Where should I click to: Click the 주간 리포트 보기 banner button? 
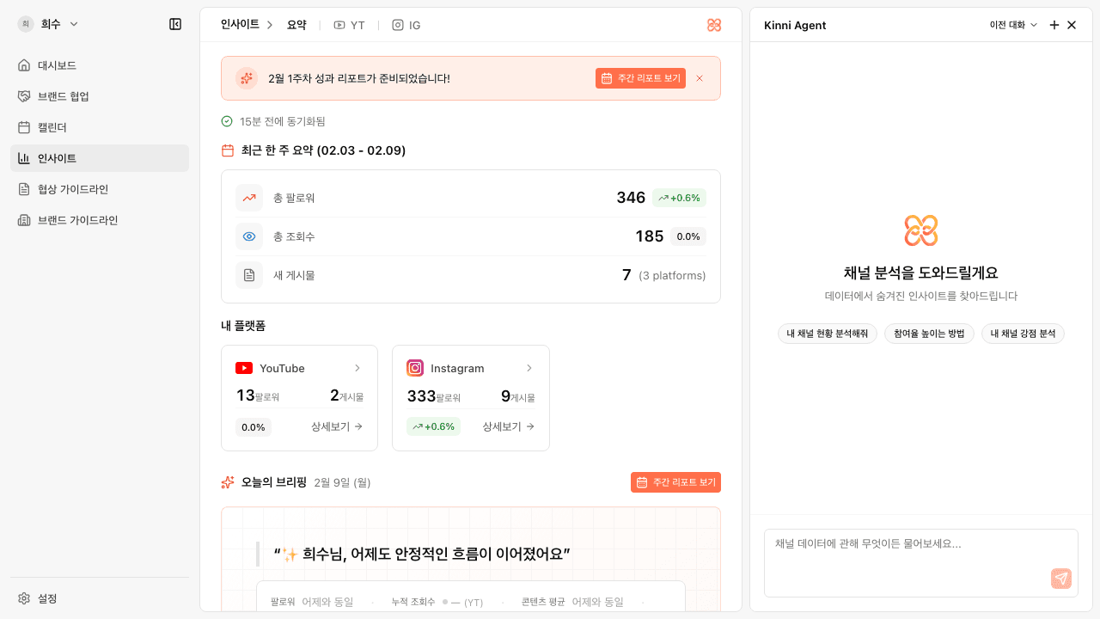point(640,77)
